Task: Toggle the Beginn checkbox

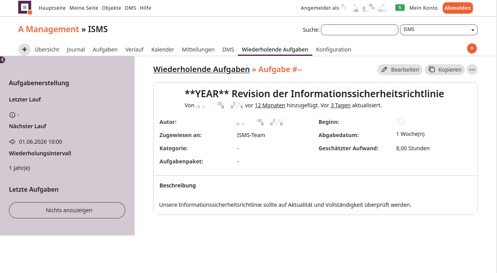Action: click(x=401, y=121)
